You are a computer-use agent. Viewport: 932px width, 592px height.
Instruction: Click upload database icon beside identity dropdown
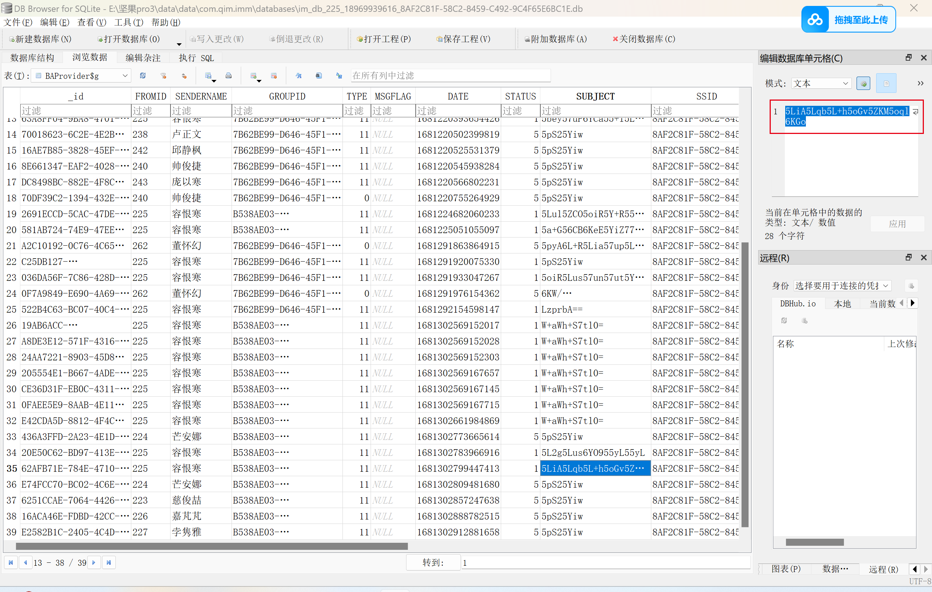[912, 286]
